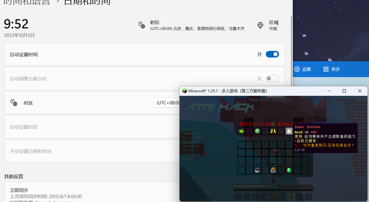
Task: Click Shield Bypass in module list
Action: click(356, 113)
